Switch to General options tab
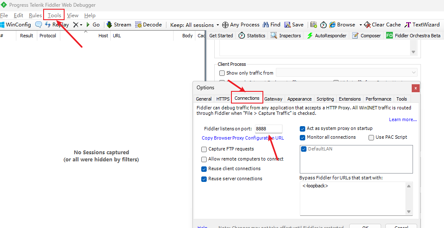The image size is (444, 228). [204, 99]
